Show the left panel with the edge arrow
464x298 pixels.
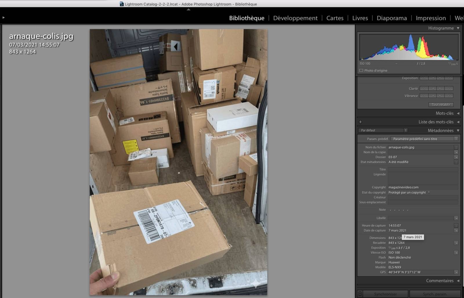3,18
